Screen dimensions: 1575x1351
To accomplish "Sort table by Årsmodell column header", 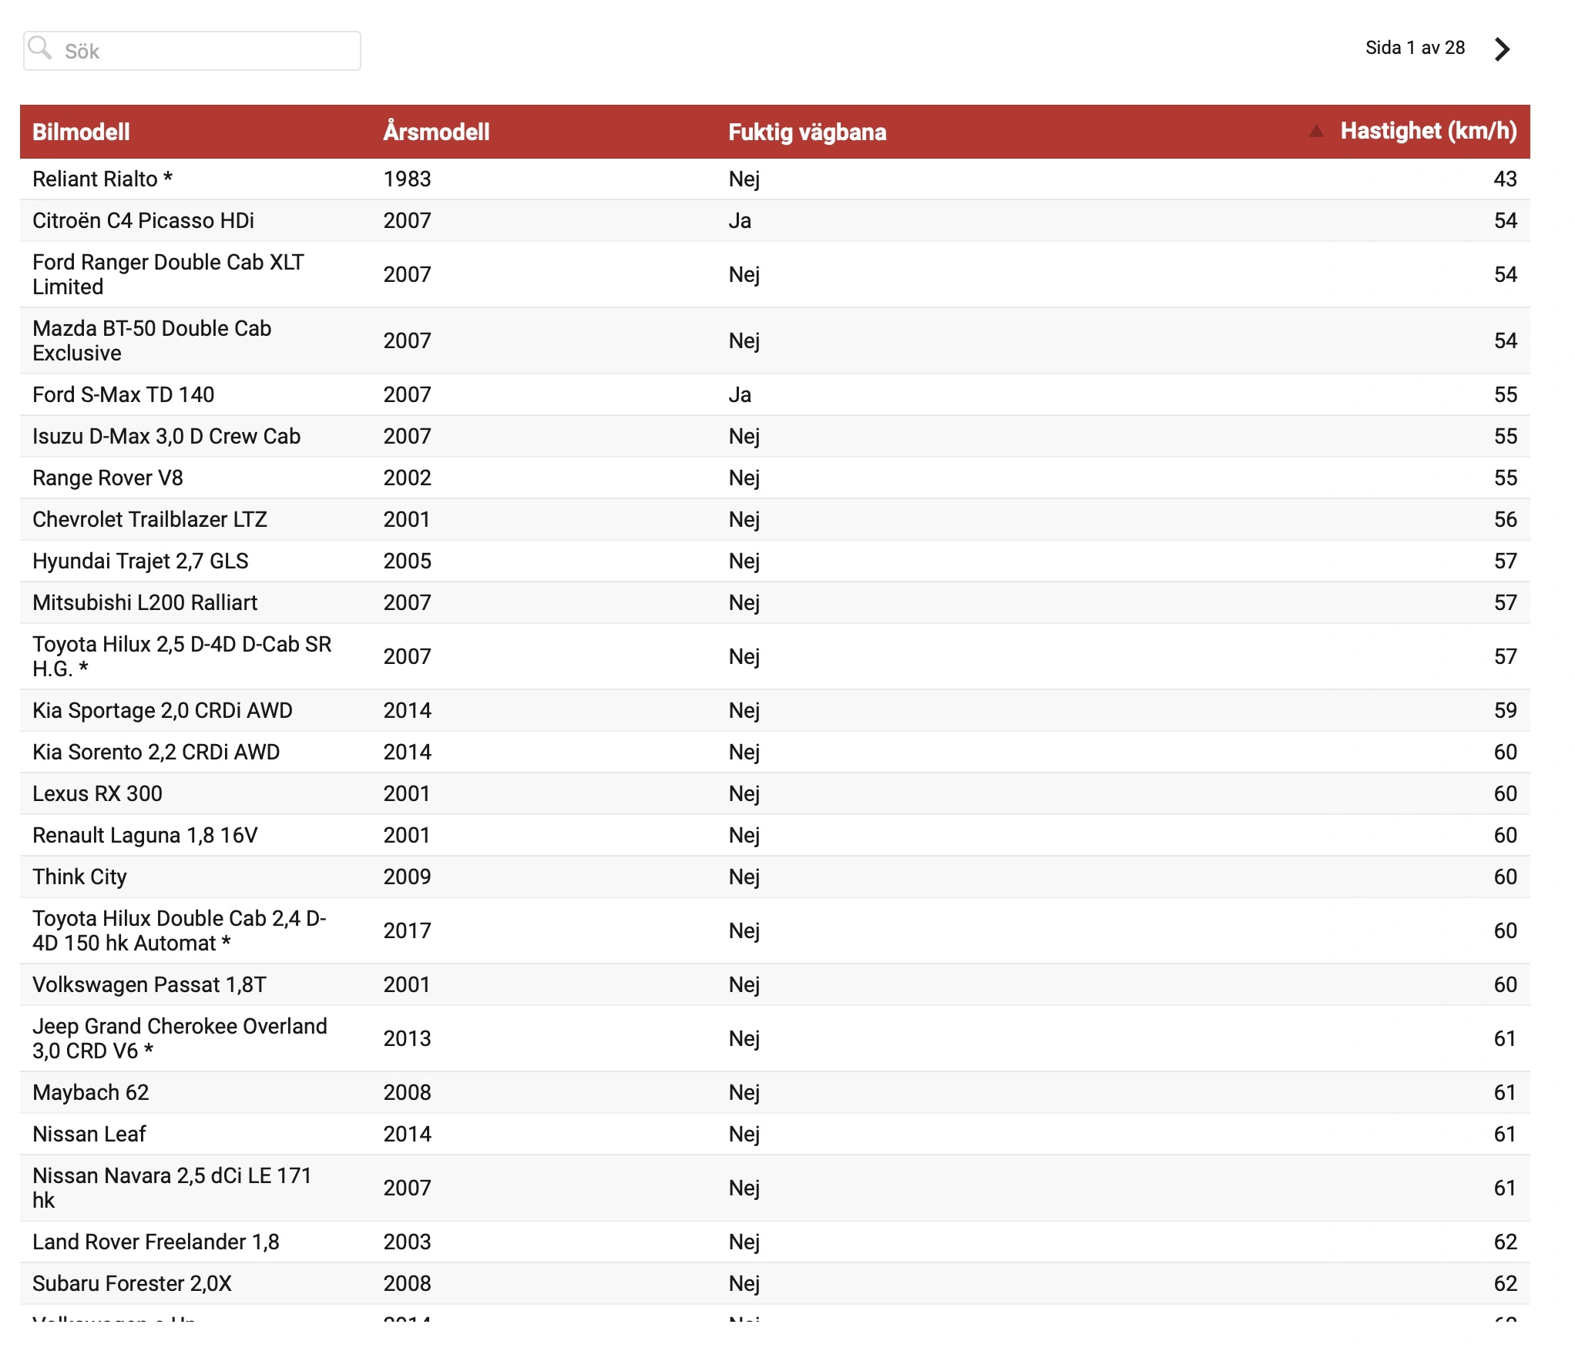I will 436,132.
